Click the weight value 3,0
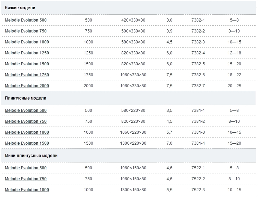 pyautogui.click(x=169, y=20)
